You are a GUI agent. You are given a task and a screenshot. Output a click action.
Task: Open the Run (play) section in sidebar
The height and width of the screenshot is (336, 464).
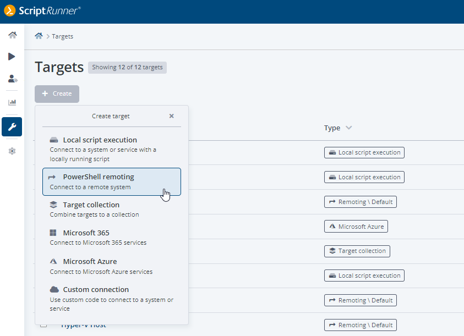pyautogui.click(x=12, y=57)
